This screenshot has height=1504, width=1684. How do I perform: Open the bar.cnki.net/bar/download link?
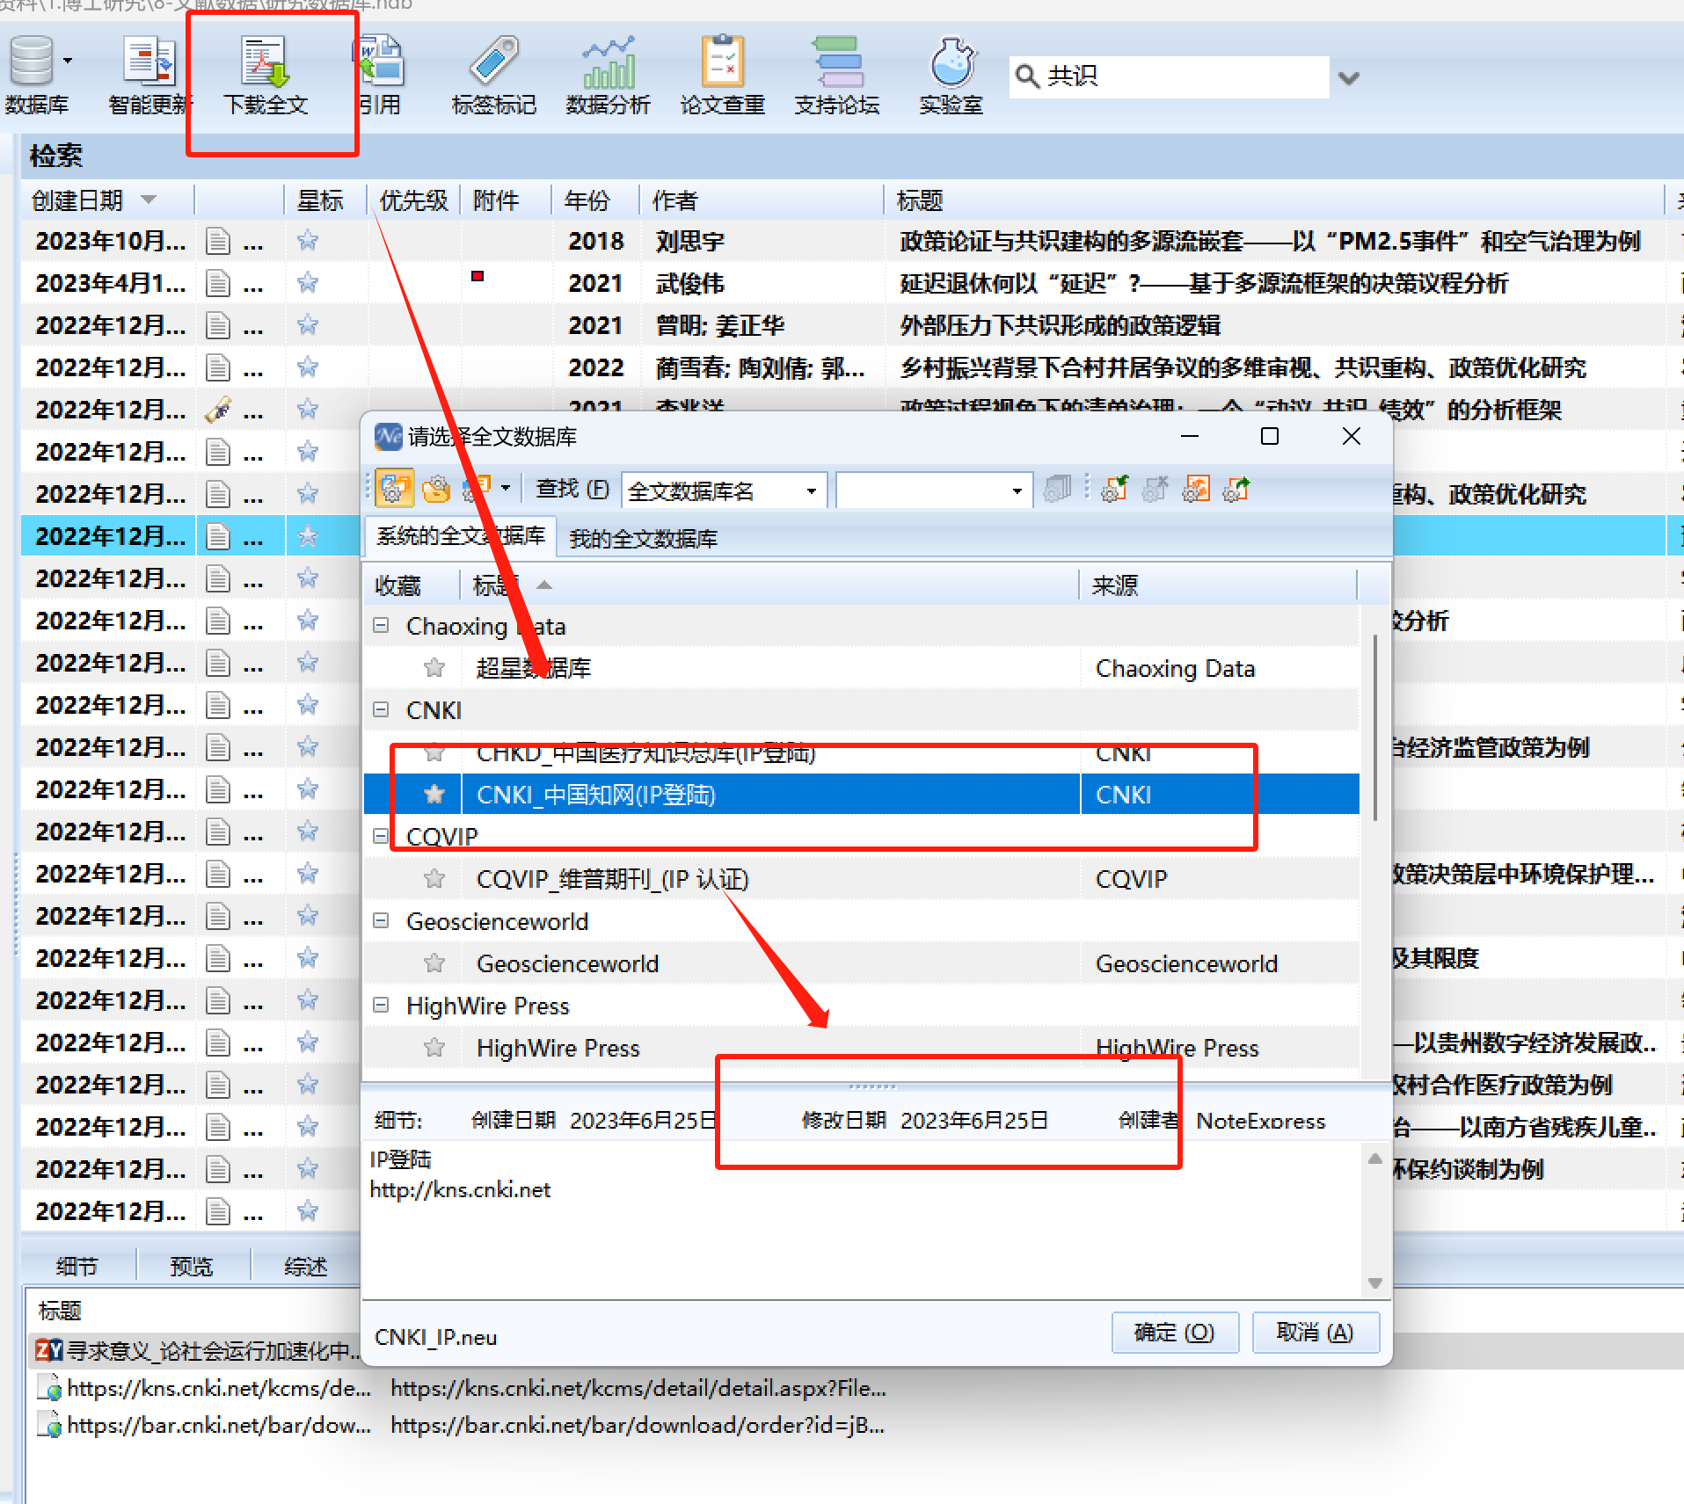click(638, 1425)
